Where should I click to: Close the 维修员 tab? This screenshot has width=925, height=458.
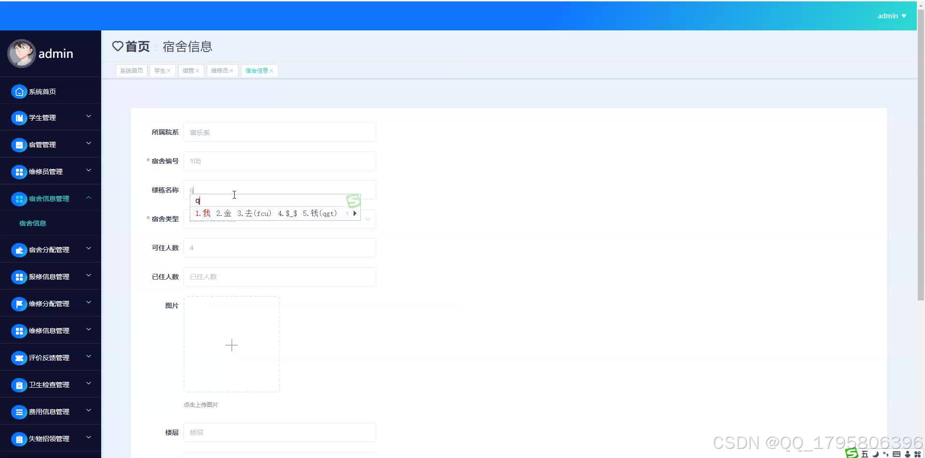pos(231,71)
